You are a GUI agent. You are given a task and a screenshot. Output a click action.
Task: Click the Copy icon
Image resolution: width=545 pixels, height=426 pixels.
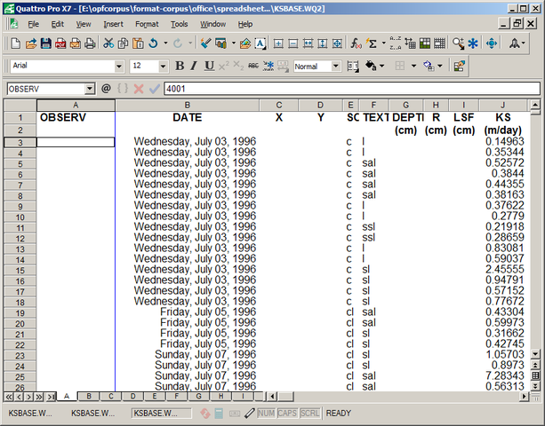click(123, 43)
